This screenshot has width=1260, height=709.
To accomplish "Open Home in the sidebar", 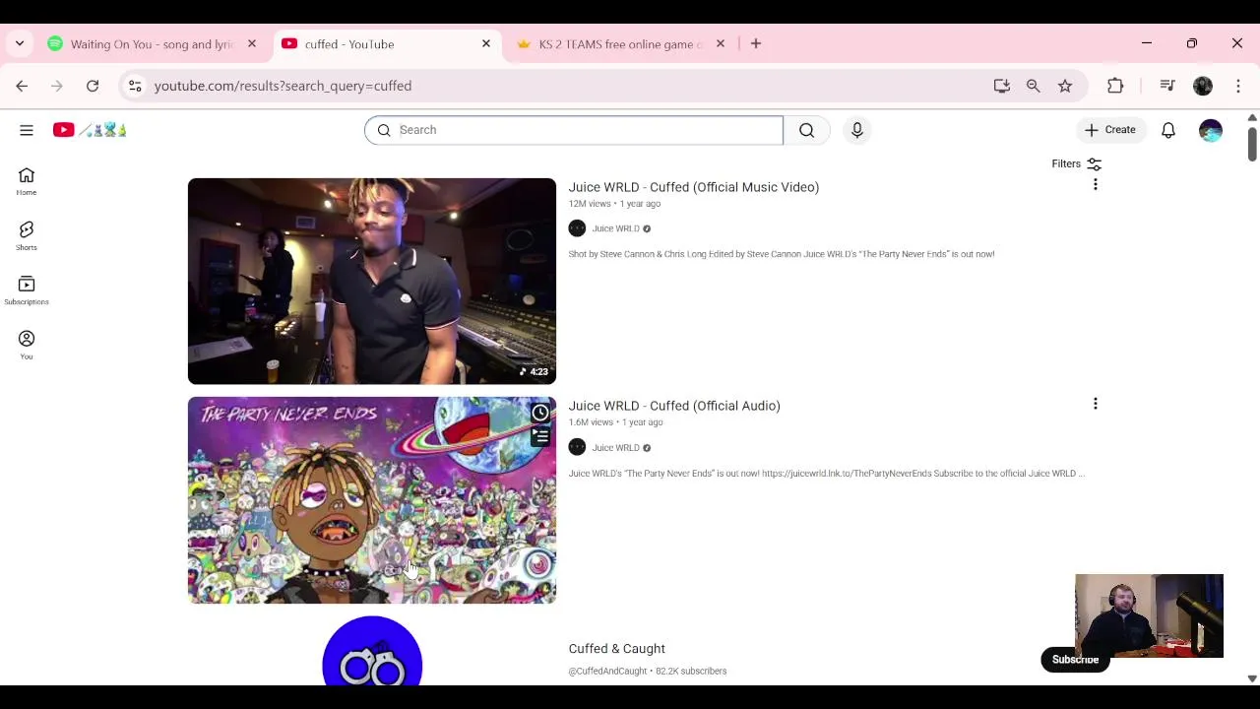I will [x=27, y=181].
